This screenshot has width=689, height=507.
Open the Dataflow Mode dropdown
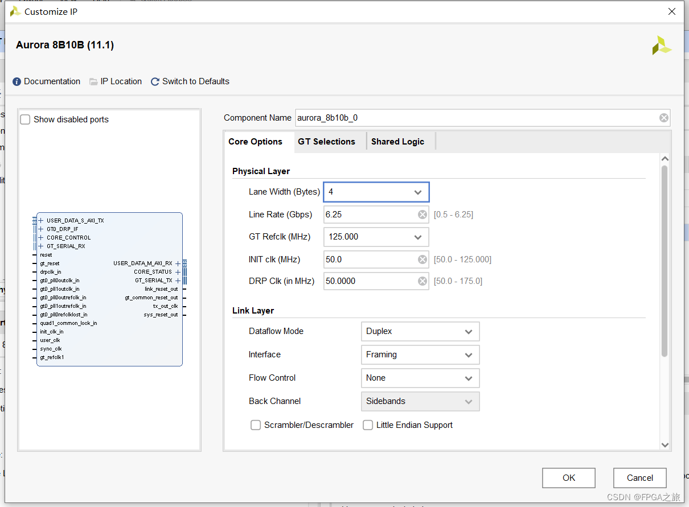pos(420,331)
